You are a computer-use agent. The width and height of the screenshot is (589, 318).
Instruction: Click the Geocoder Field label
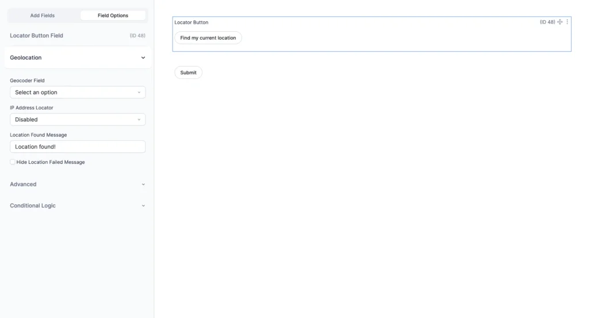coord(27,81)
